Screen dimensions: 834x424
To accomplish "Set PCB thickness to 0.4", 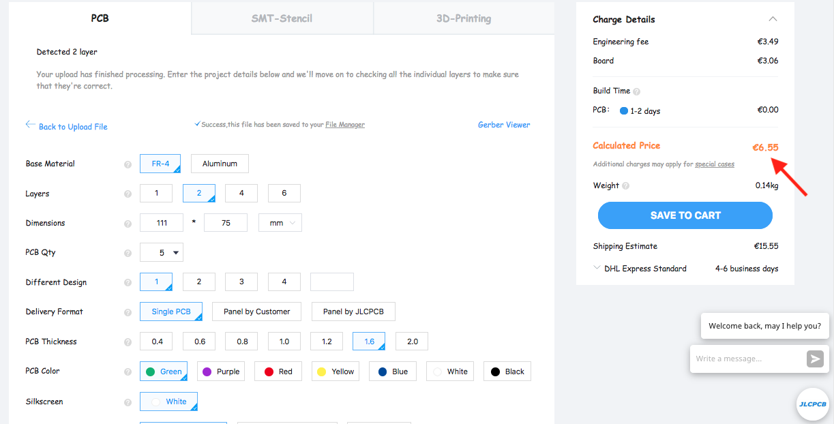I will click(x=156, y=342).
